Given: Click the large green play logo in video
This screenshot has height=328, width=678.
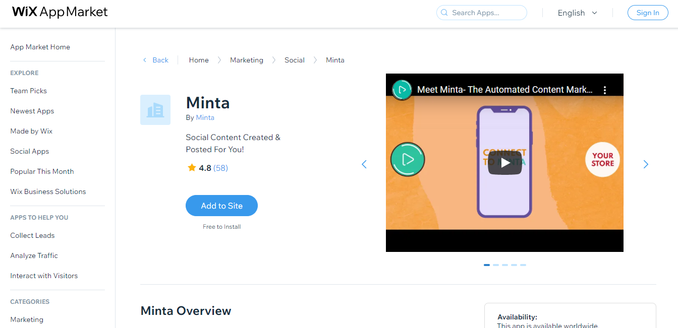Looking at the screenshot, I should [x=408, y=160].
